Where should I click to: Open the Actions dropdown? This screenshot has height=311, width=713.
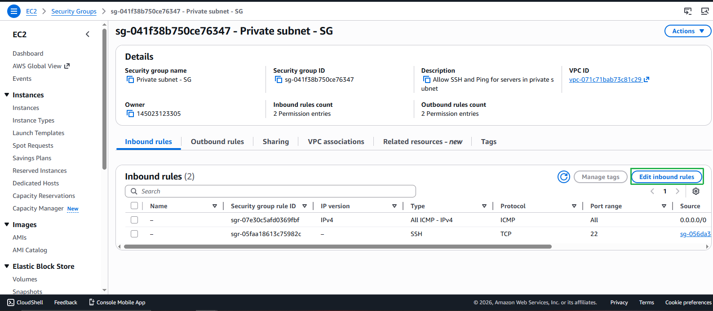688,31
